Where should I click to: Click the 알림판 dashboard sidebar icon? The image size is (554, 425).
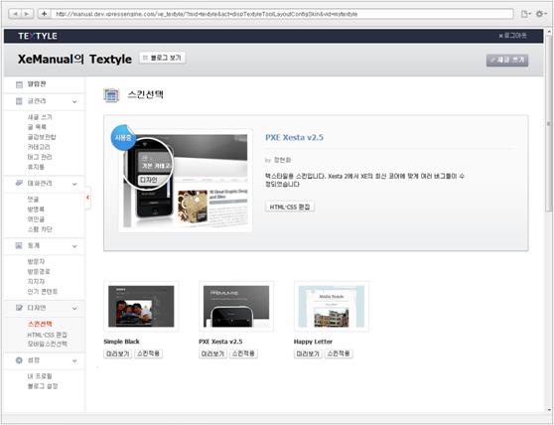19,84
